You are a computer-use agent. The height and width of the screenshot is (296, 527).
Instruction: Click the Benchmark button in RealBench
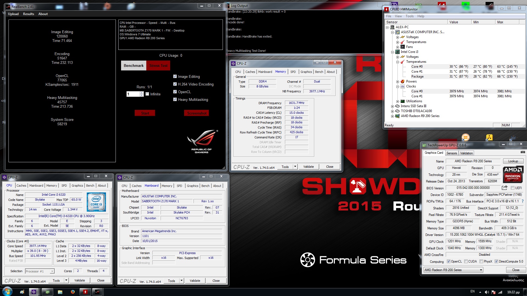coord(134,66)
